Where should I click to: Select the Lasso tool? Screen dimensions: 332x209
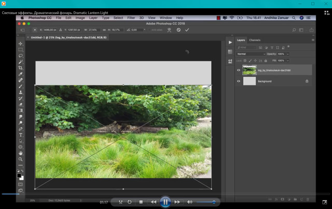[21, 55]
